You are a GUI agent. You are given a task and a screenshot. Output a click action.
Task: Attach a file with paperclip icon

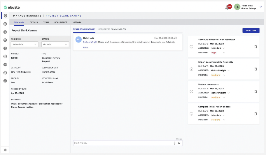174,143
